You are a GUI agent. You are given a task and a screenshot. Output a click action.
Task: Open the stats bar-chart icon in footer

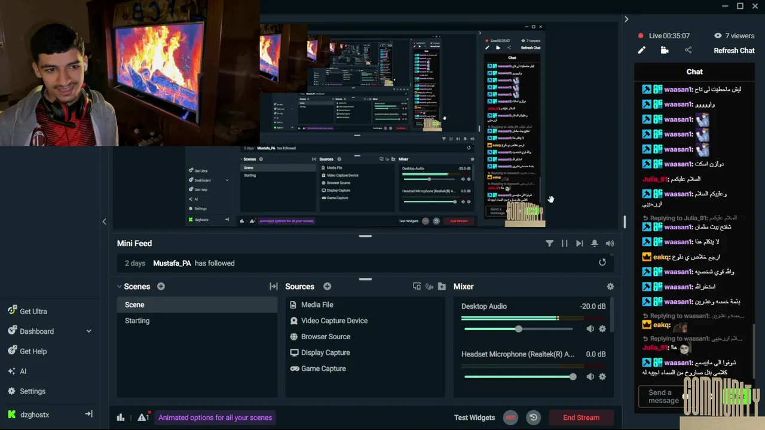(x=121, y=417)
